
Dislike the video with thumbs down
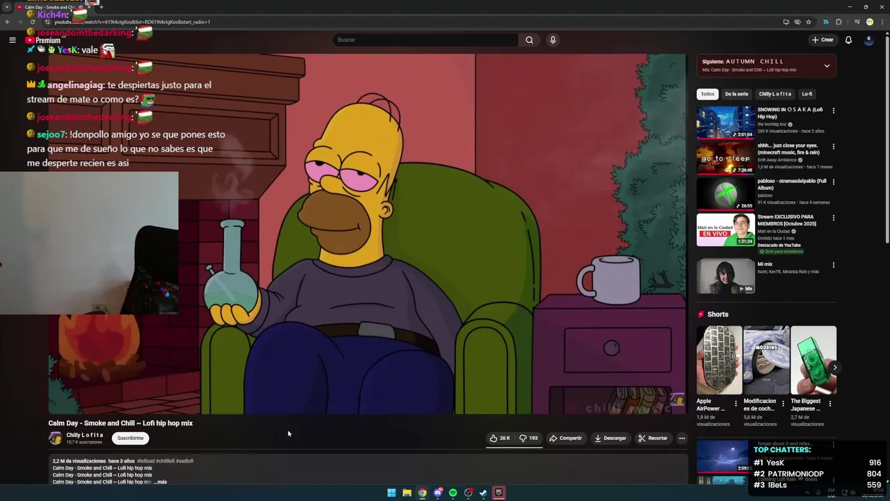click(529, 438)
